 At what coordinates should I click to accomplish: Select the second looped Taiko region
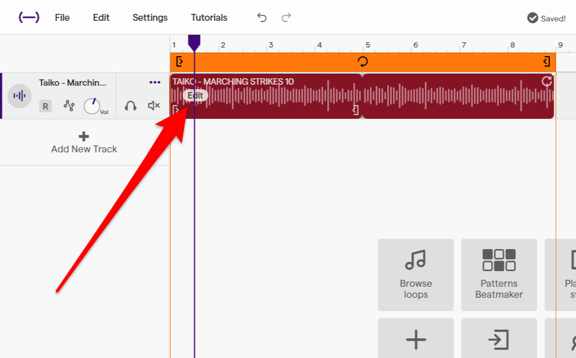[x=458, y=96]
